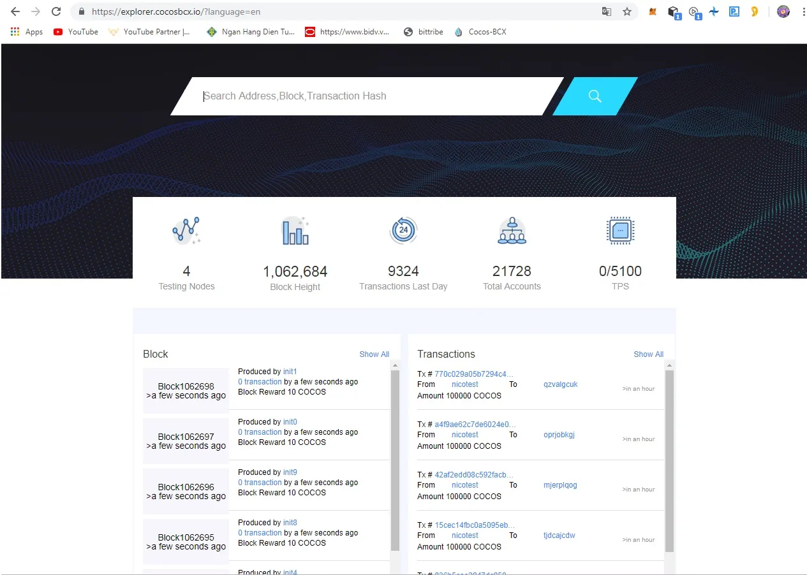The image size is (807, 575).
Task: Click the Block Height bar chart icon
Action: pos(295,230)
